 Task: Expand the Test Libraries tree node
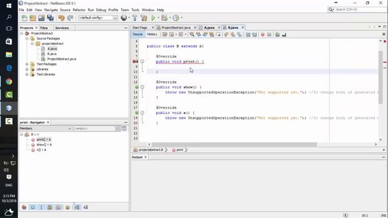pos(27,74)
